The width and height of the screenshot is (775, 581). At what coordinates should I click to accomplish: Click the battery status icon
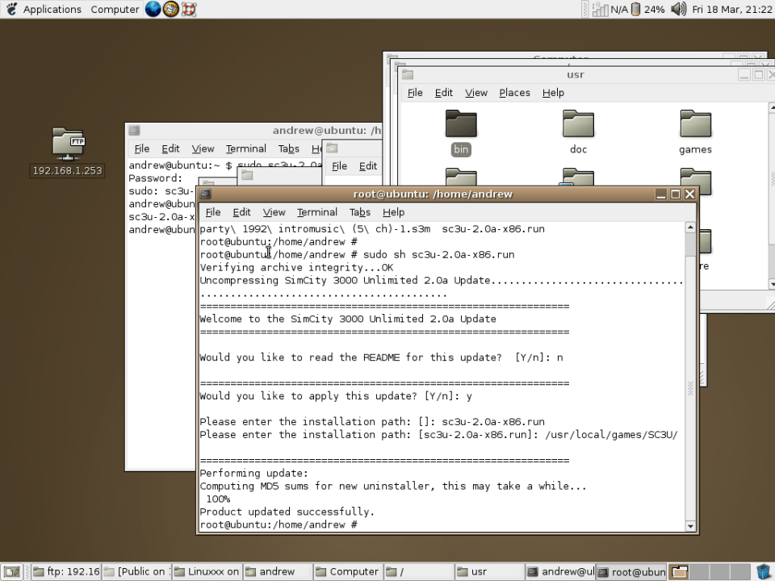(635, 10)
